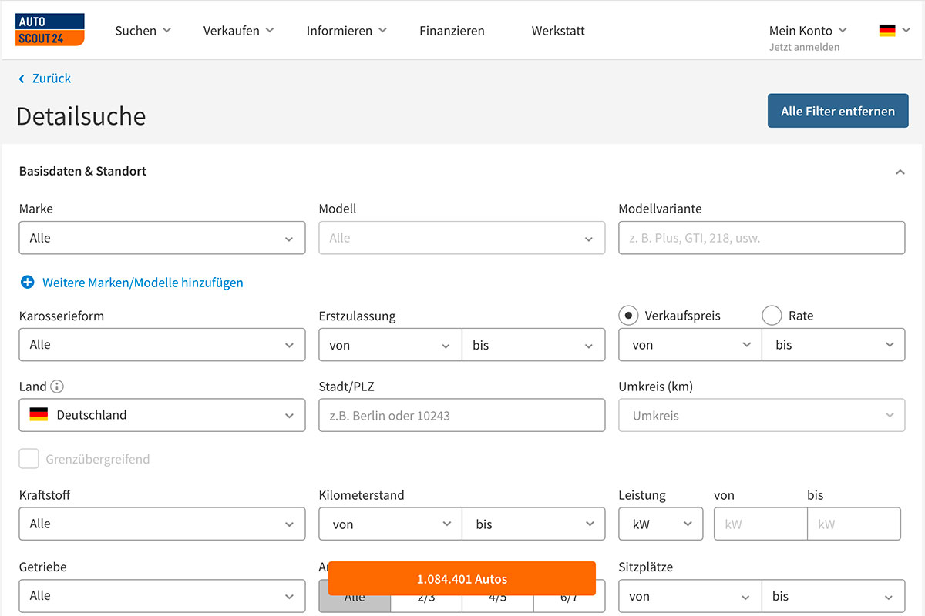
Task: Click the AutoScout24 logo
Action: [50, 30]
